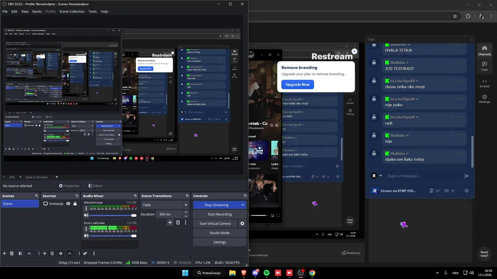Click Upgrade Now in Restream

pyautogui.click(x=298, y=84)
